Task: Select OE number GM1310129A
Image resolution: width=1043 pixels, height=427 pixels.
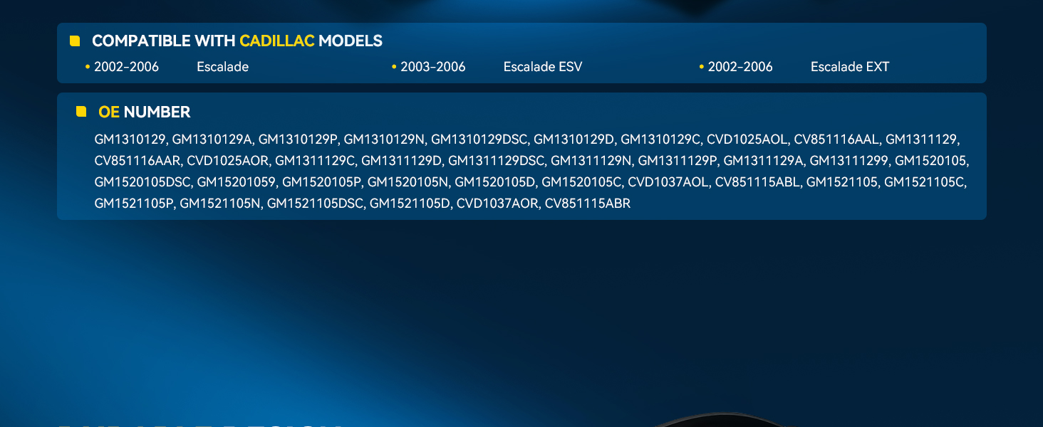Action: pos(211,139)
